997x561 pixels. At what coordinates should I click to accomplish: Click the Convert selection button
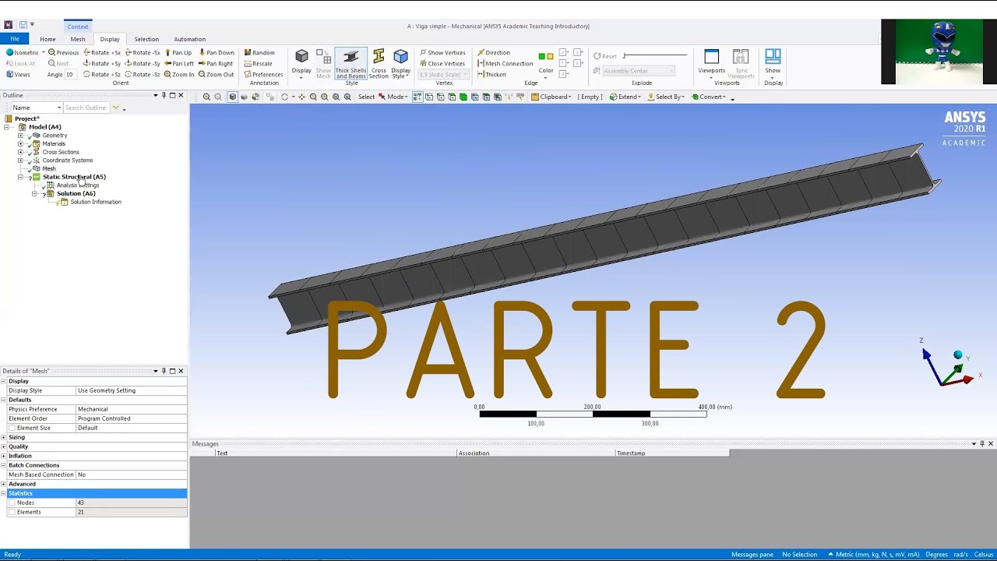(x=710, y=97)
